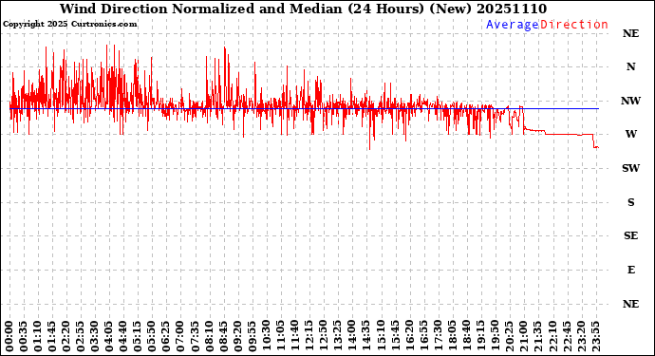Click the 08:10 time axis label
This screenshot has height=356, width=655.
click(x=209, y=337)
